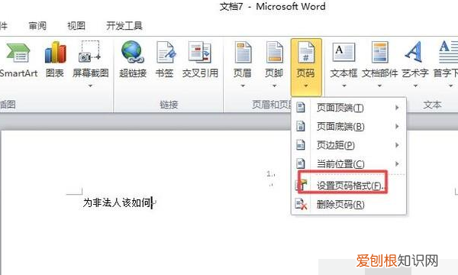Click the 页面底端 menu icon
The image size is (458, 275).
(301, 126)
